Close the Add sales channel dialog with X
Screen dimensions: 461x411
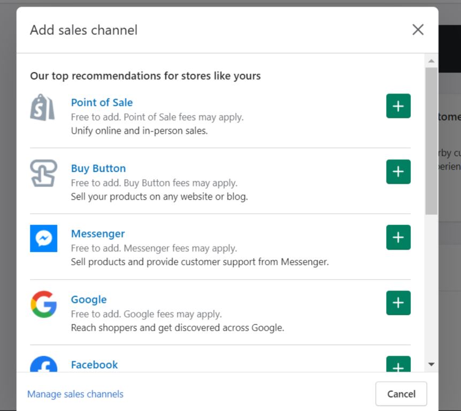pos(418,30)
